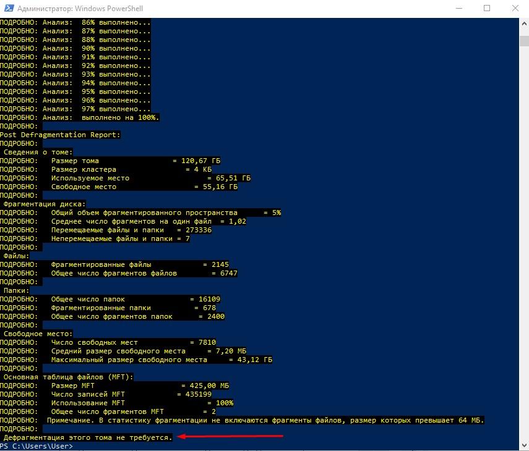Click the used space value 65,51 ГБ

(233, 178)
